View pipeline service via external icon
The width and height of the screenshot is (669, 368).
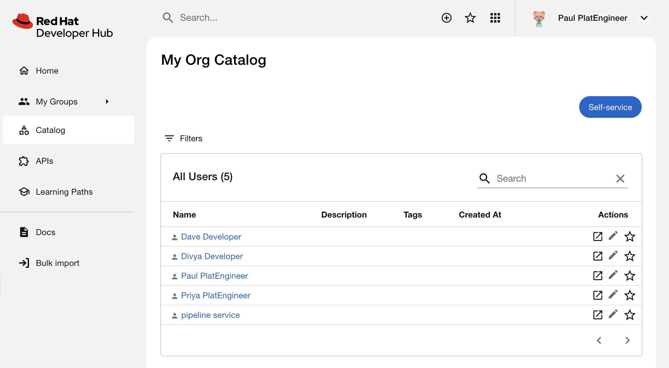pos(598,315)
